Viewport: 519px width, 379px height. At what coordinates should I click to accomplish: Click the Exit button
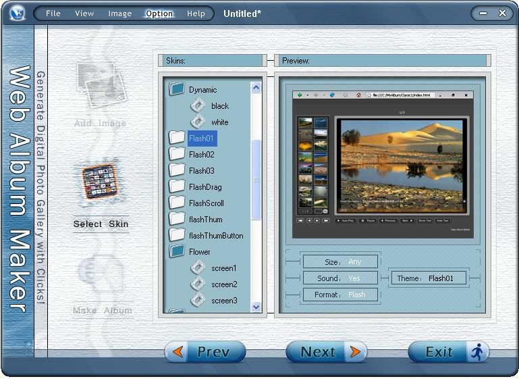pos(449,352)
